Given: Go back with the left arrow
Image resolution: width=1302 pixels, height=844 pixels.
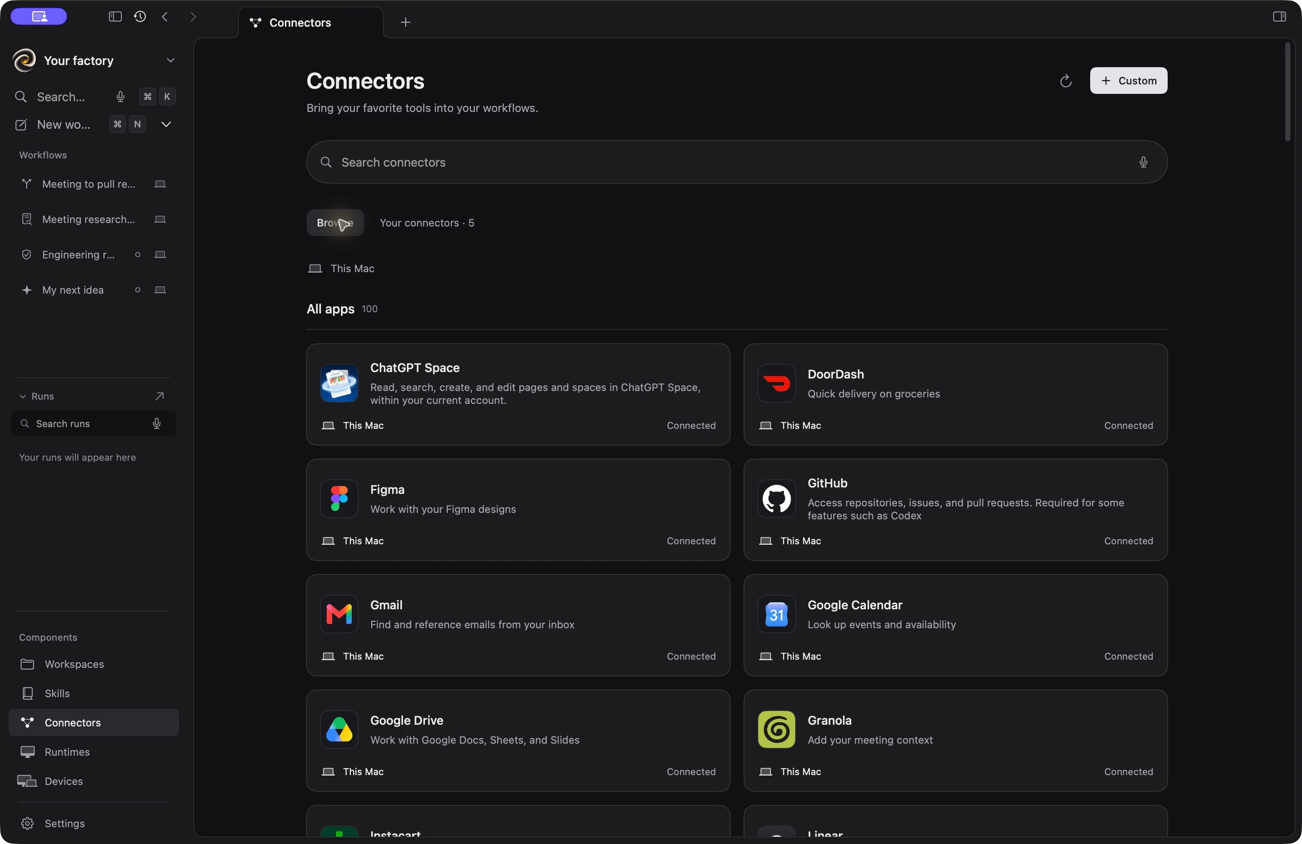Looking at the screenshot, I should coord(164,17).
